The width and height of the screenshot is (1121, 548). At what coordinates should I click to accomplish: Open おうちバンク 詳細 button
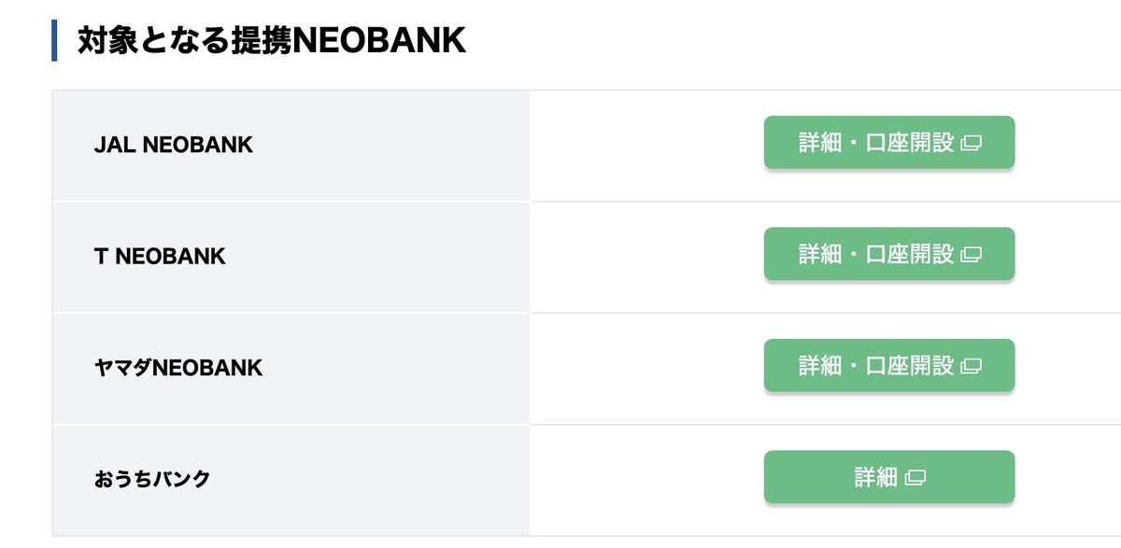tap(889, 477)
